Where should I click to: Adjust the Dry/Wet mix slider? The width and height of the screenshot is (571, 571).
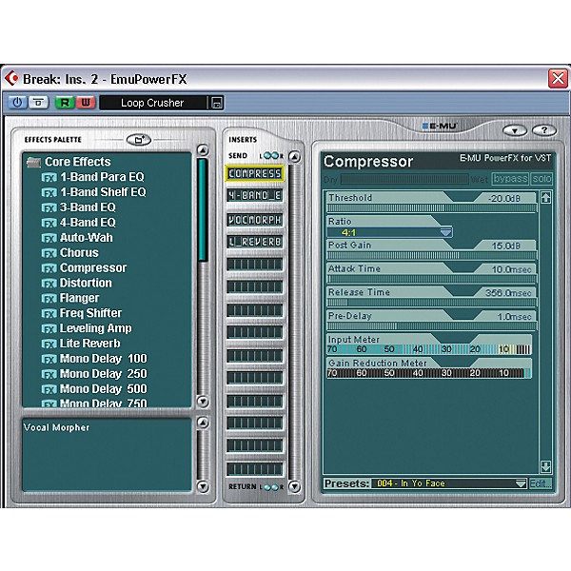tap(404, 179)
